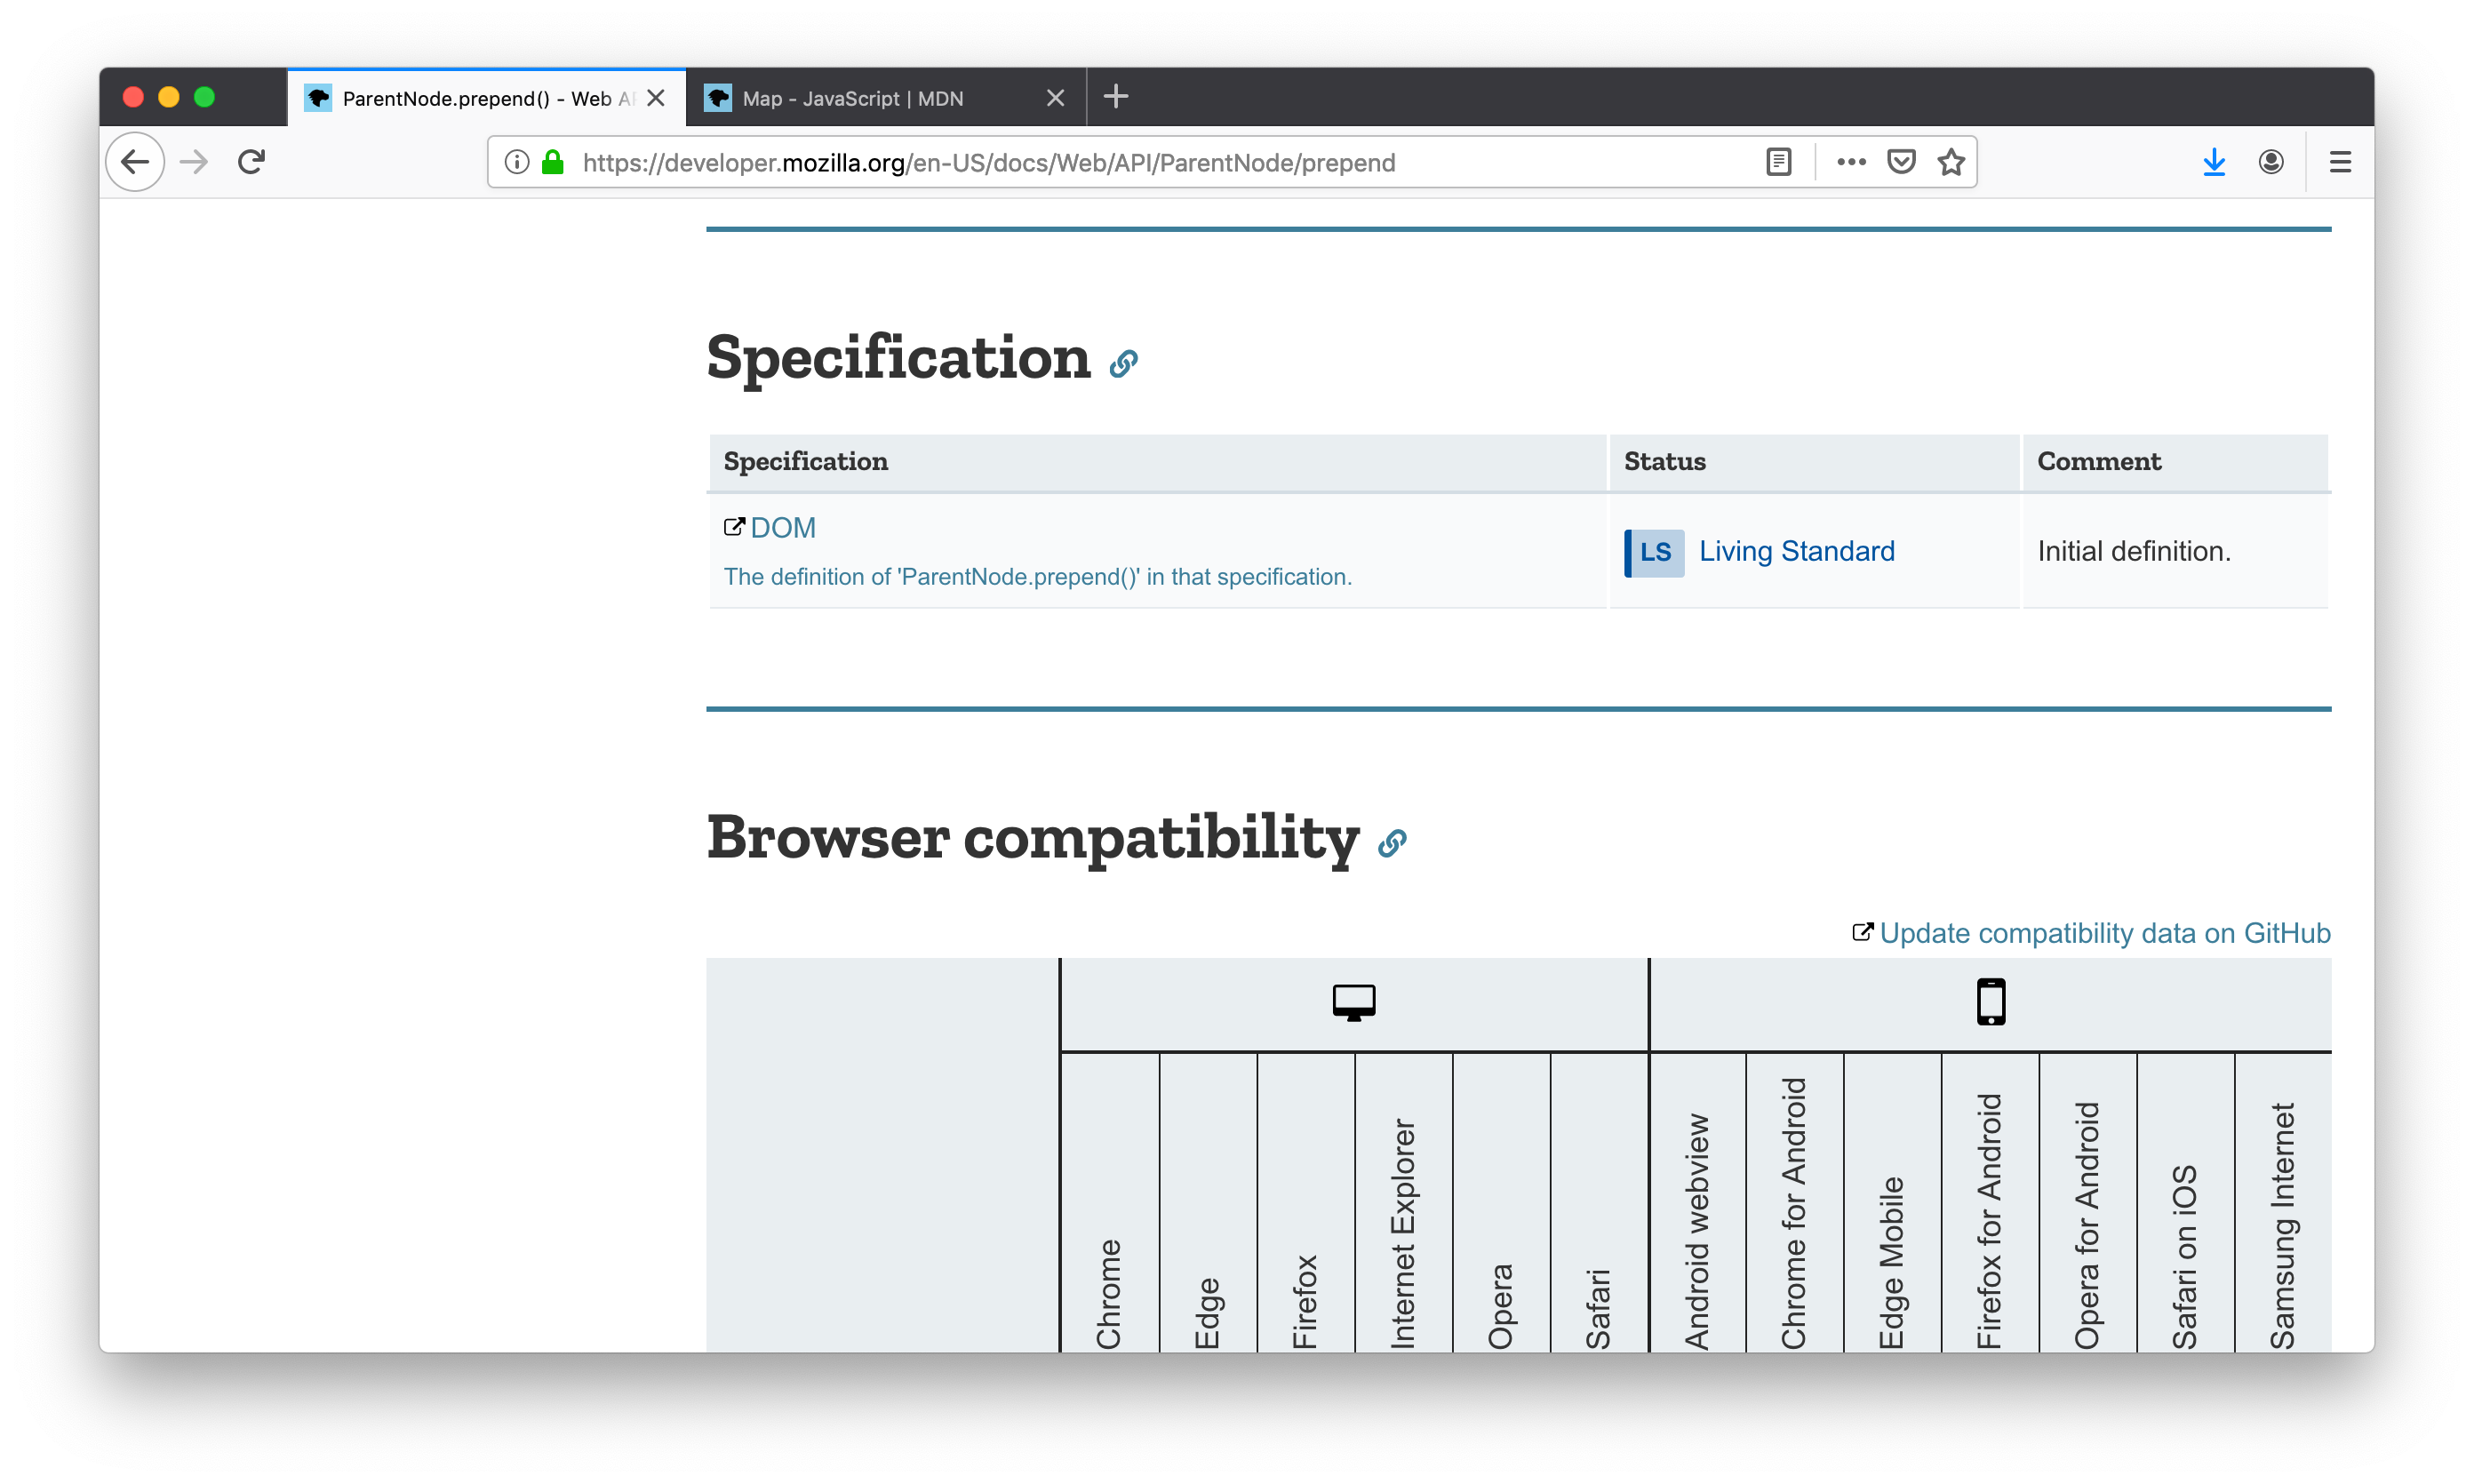Reload the current page
2474x1484 pixels.
(x=251, y=162)
